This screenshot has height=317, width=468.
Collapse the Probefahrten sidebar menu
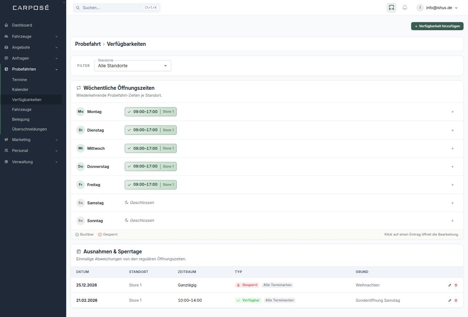click(x=31, y=69)
